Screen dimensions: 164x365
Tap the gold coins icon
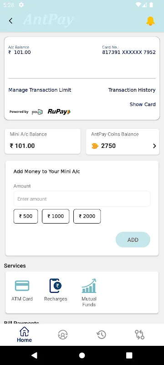[95, 146]
